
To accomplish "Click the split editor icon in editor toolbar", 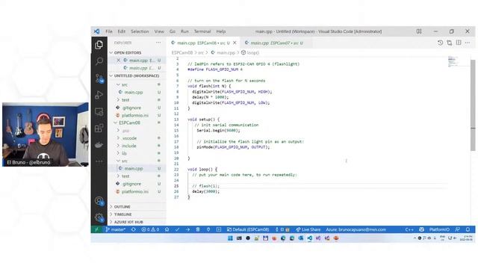I will point(459,43).
